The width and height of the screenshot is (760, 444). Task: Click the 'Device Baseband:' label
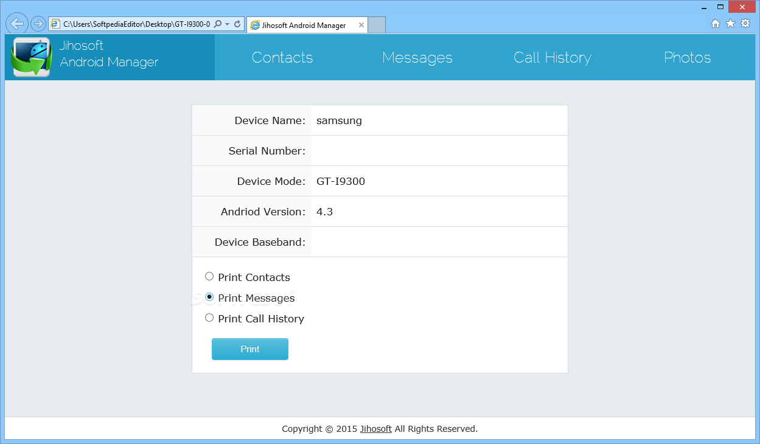tap(260, 242)
